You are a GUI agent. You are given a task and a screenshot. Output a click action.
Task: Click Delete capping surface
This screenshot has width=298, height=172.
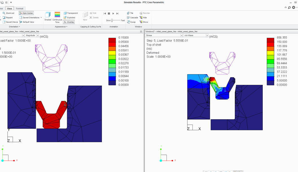point(94,18)
